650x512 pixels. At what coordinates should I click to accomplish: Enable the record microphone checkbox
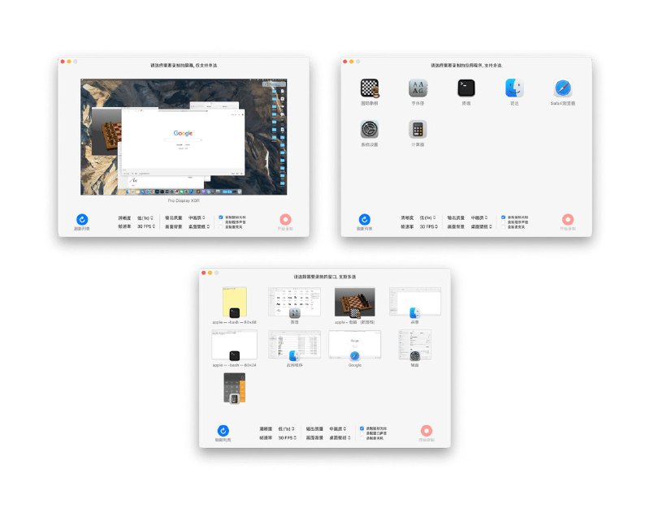click(x=502, y=226)
